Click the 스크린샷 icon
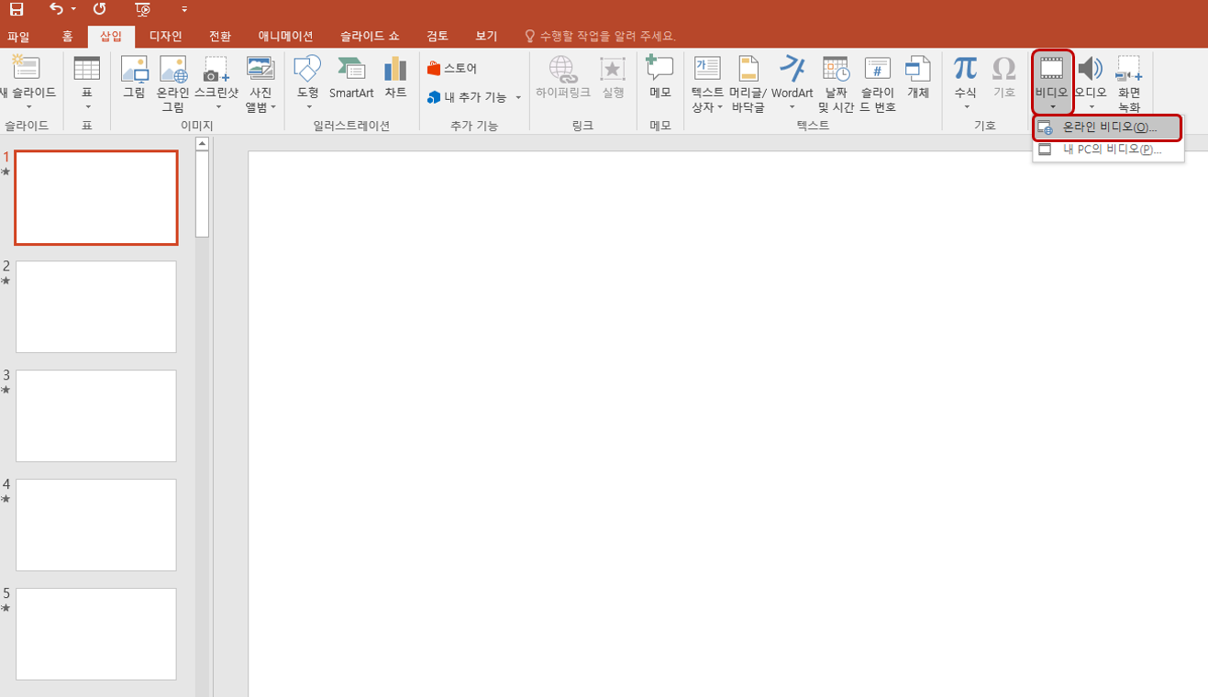 pos(216,70)
